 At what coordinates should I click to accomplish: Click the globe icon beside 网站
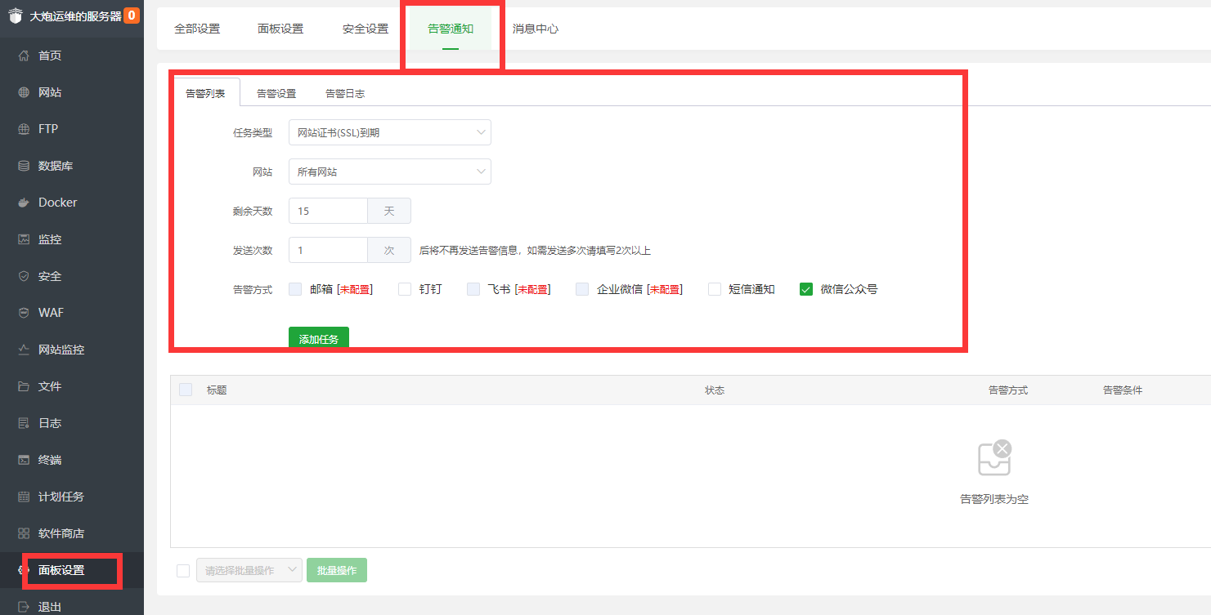coord(24,92)
